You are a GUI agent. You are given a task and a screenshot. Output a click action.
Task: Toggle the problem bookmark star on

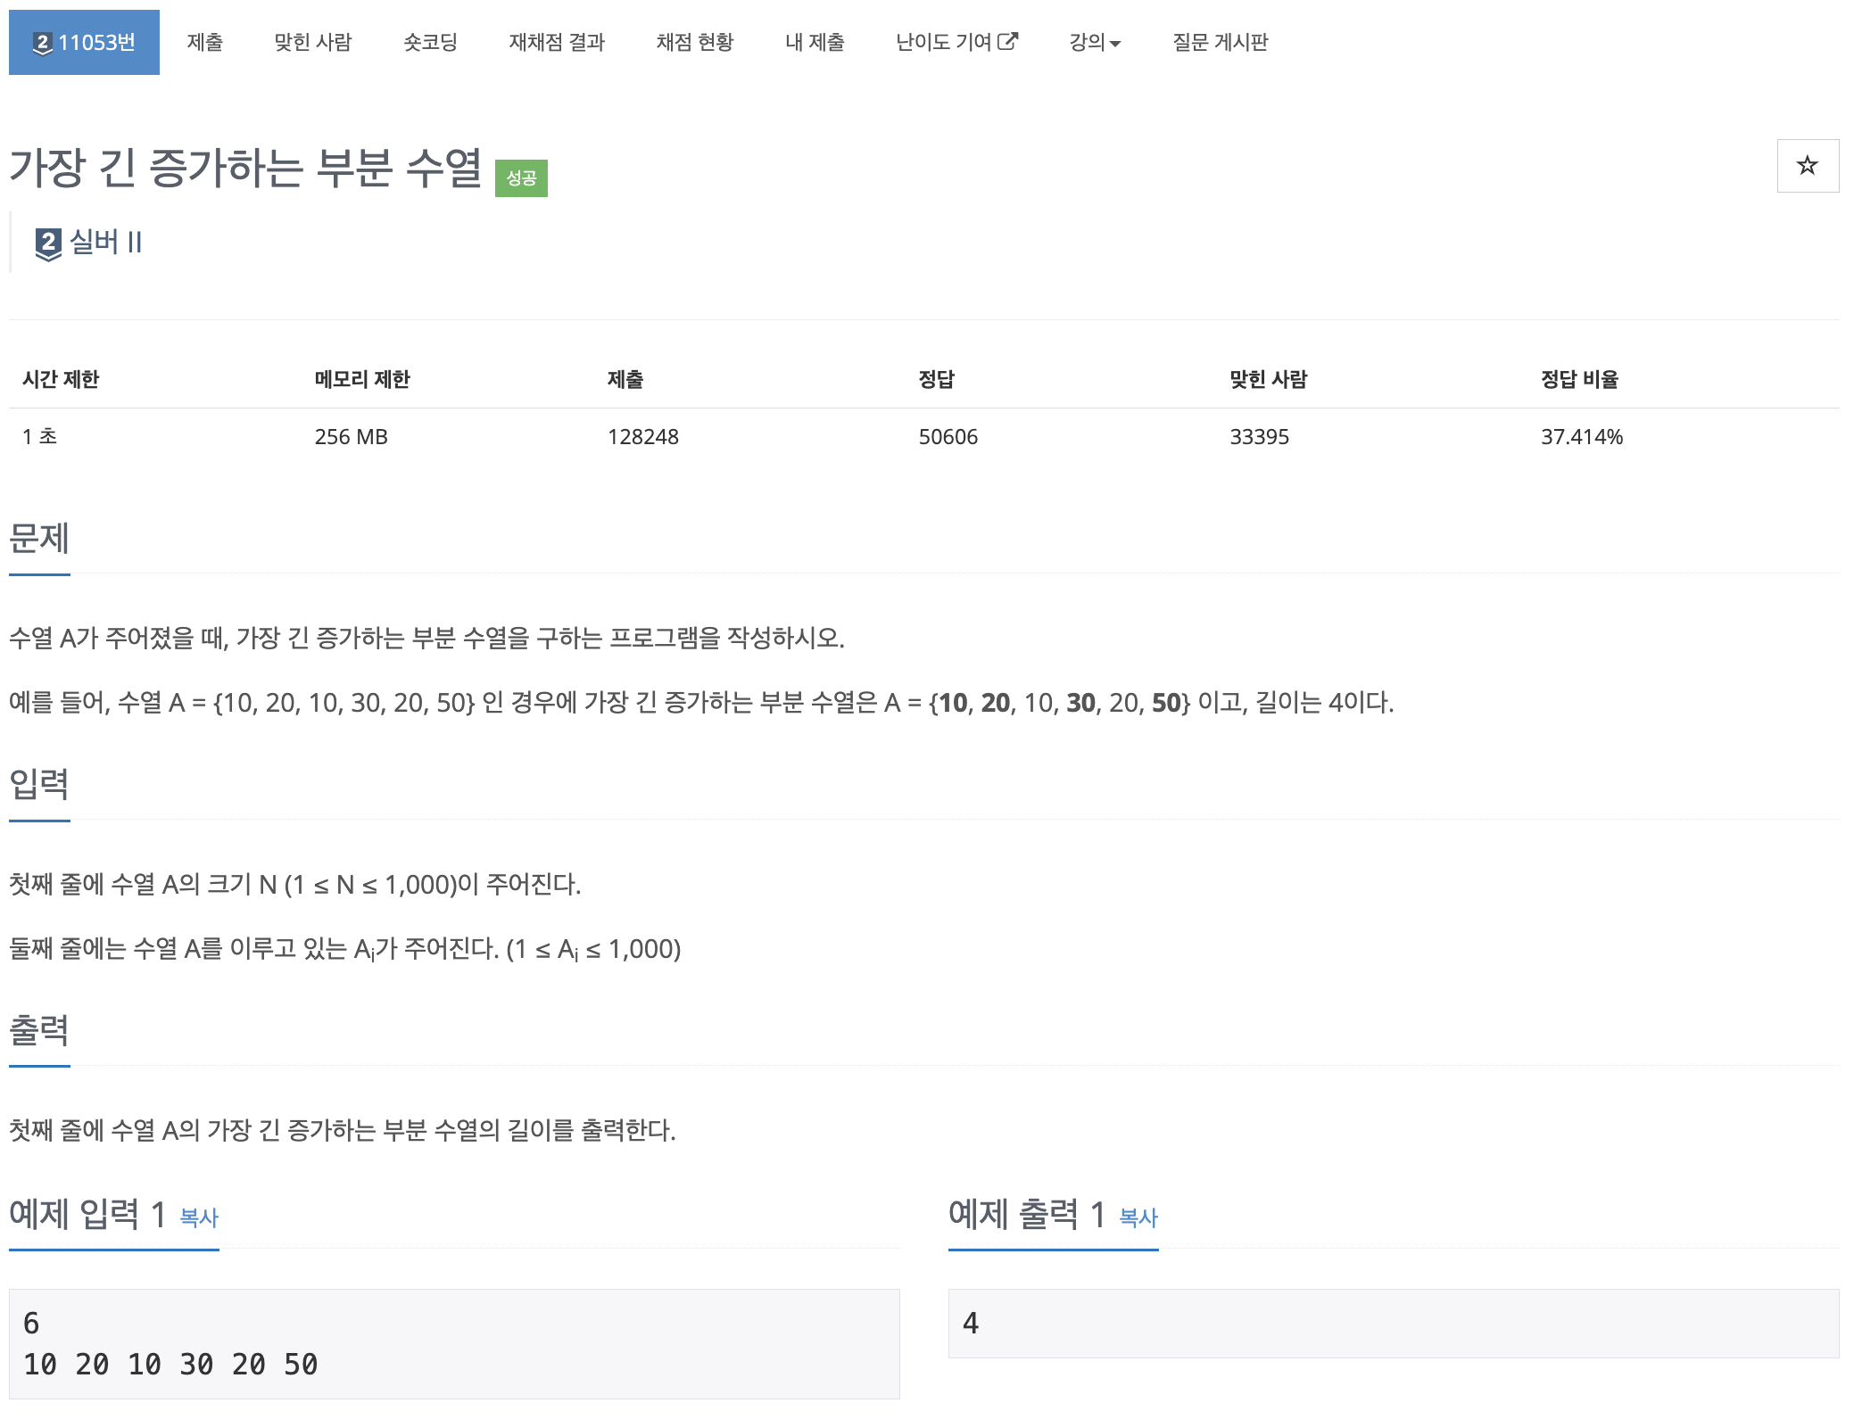click(x=1808, y=165)
